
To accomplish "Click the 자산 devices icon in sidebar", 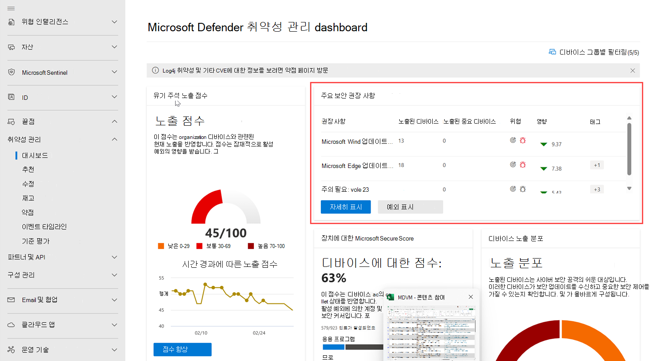I will (x=11, y=47).
